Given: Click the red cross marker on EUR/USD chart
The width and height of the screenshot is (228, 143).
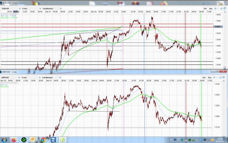Looking at the screenshot, I should [156, 35].
